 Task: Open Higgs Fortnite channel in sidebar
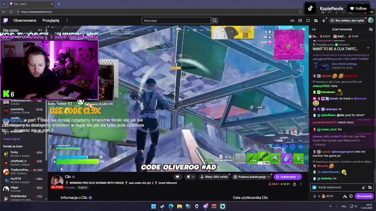(x=23, y=189)
